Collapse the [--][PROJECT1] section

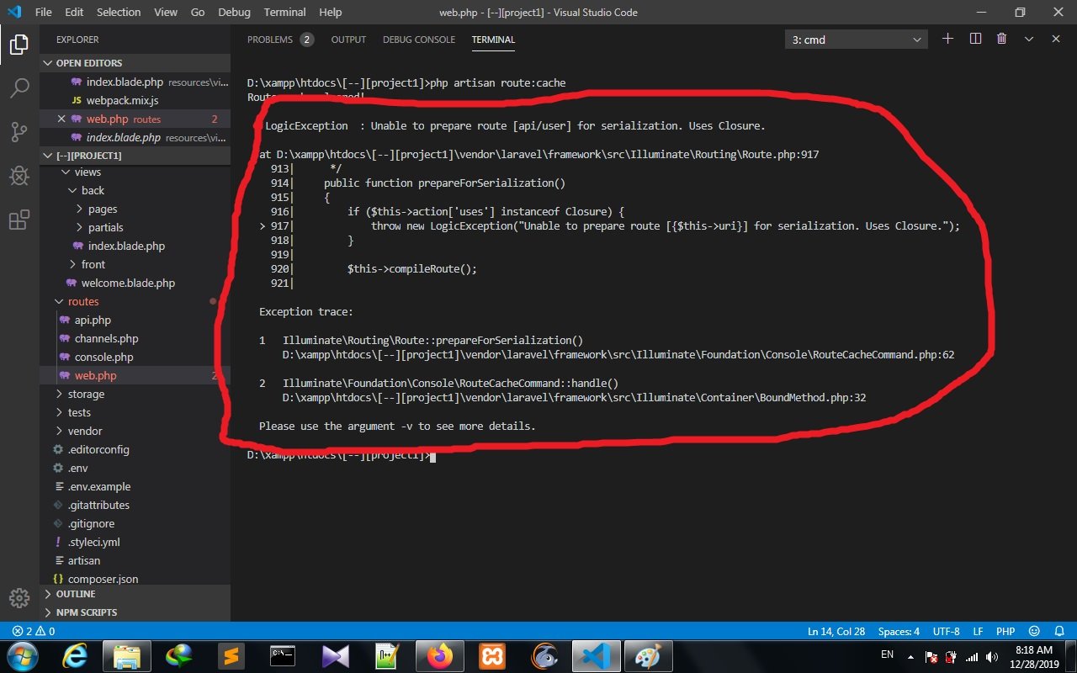(x=135, y=156)
